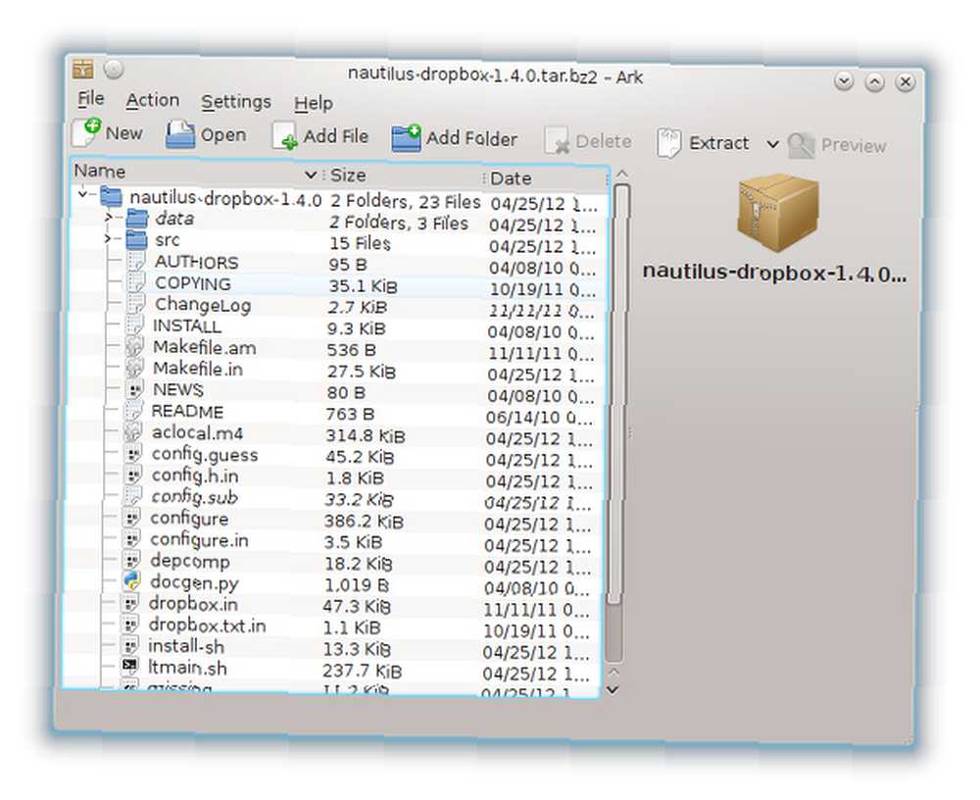Click the Preview toolbar icon
The image size is (980, 800).
(x=802, y=145)
